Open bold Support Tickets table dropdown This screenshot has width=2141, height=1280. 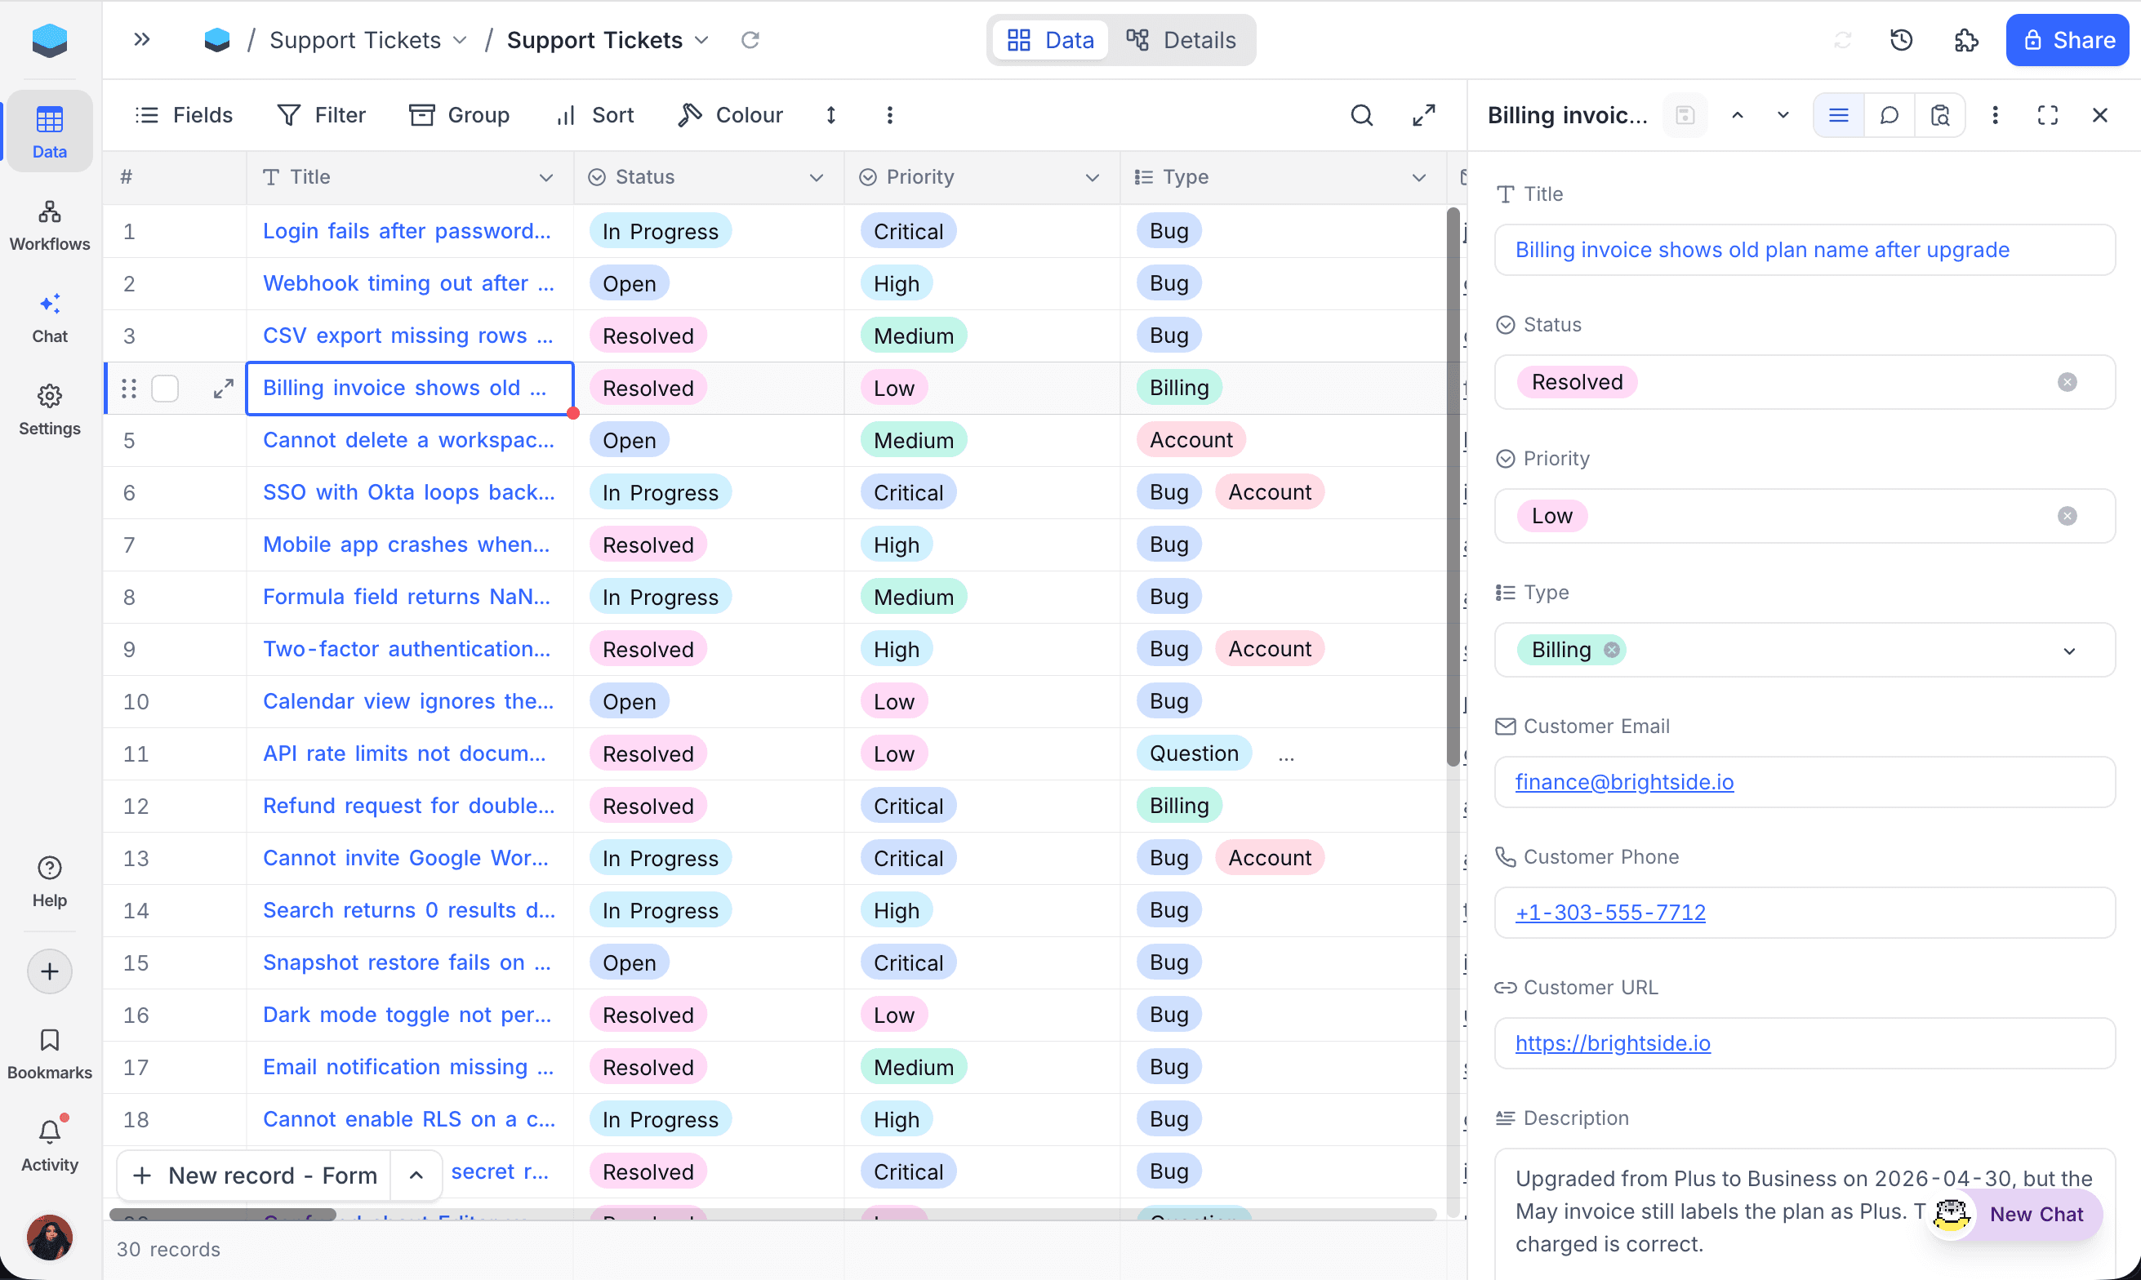pyautogui.click(x=701, y=40)
